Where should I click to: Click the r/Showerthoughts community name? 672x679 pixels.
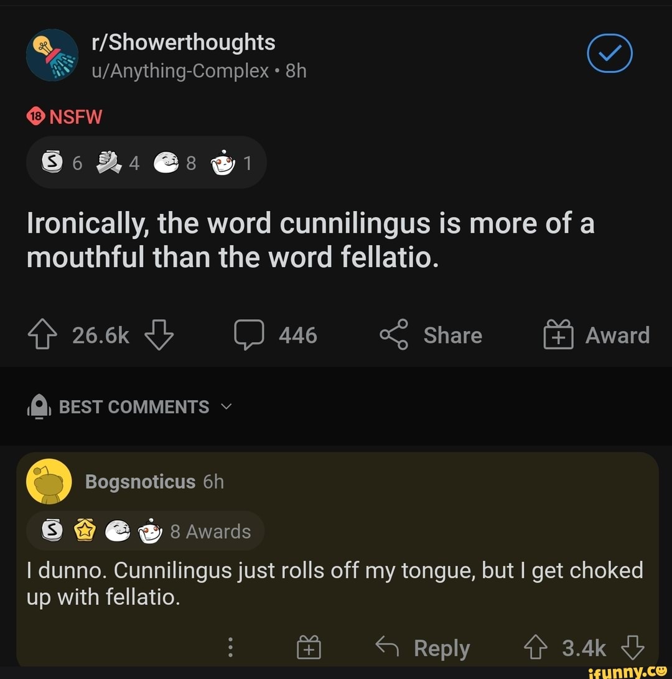[183, 42]
